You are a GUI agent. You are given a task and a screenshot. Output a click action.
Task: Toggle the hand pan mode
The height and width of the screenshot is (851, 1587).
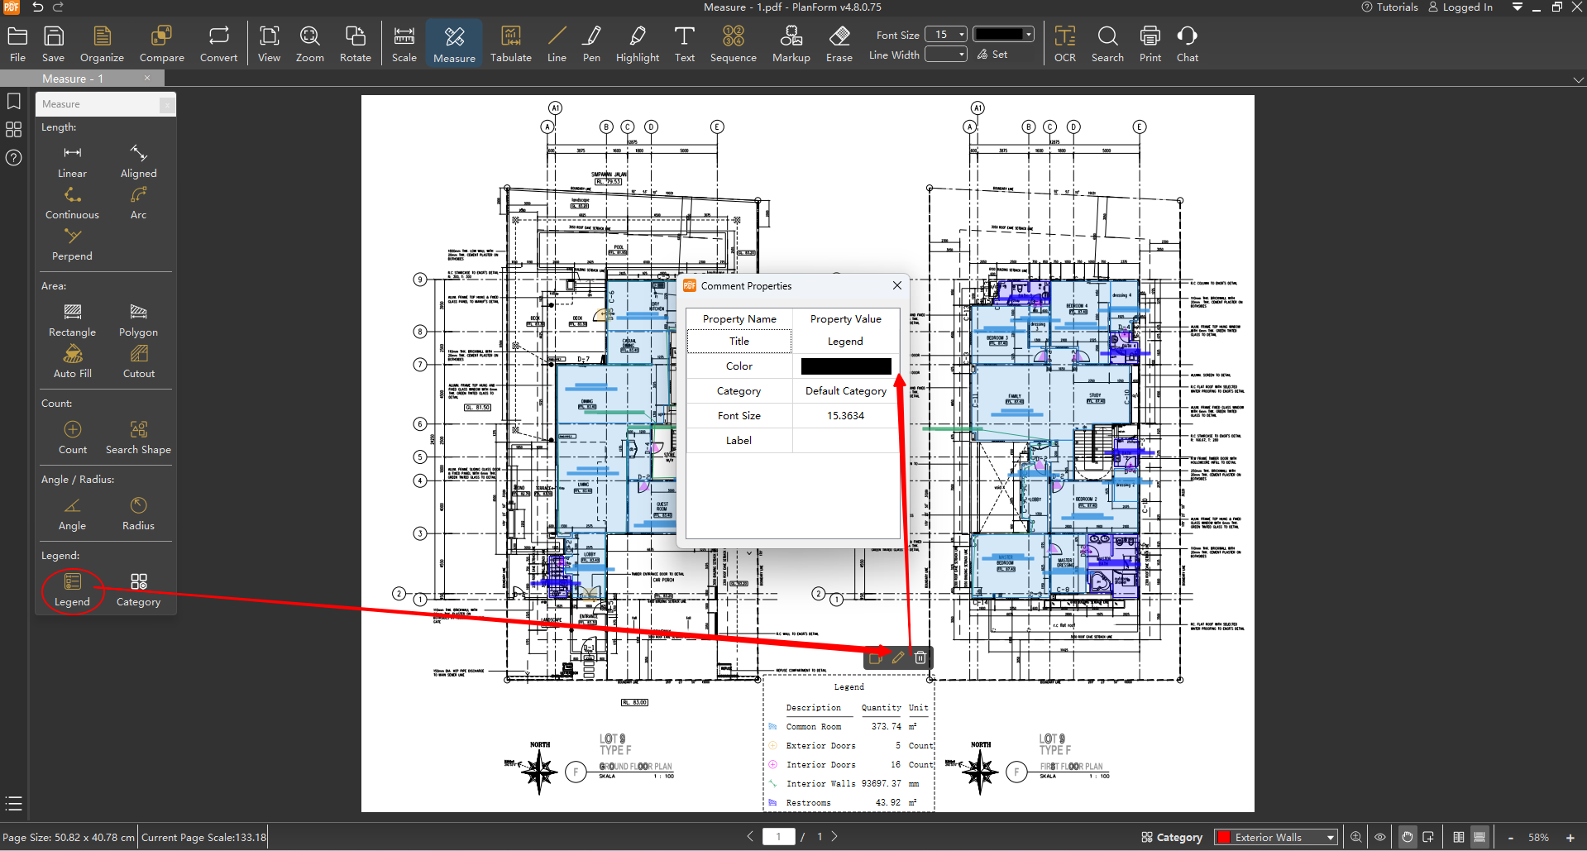1407,837
